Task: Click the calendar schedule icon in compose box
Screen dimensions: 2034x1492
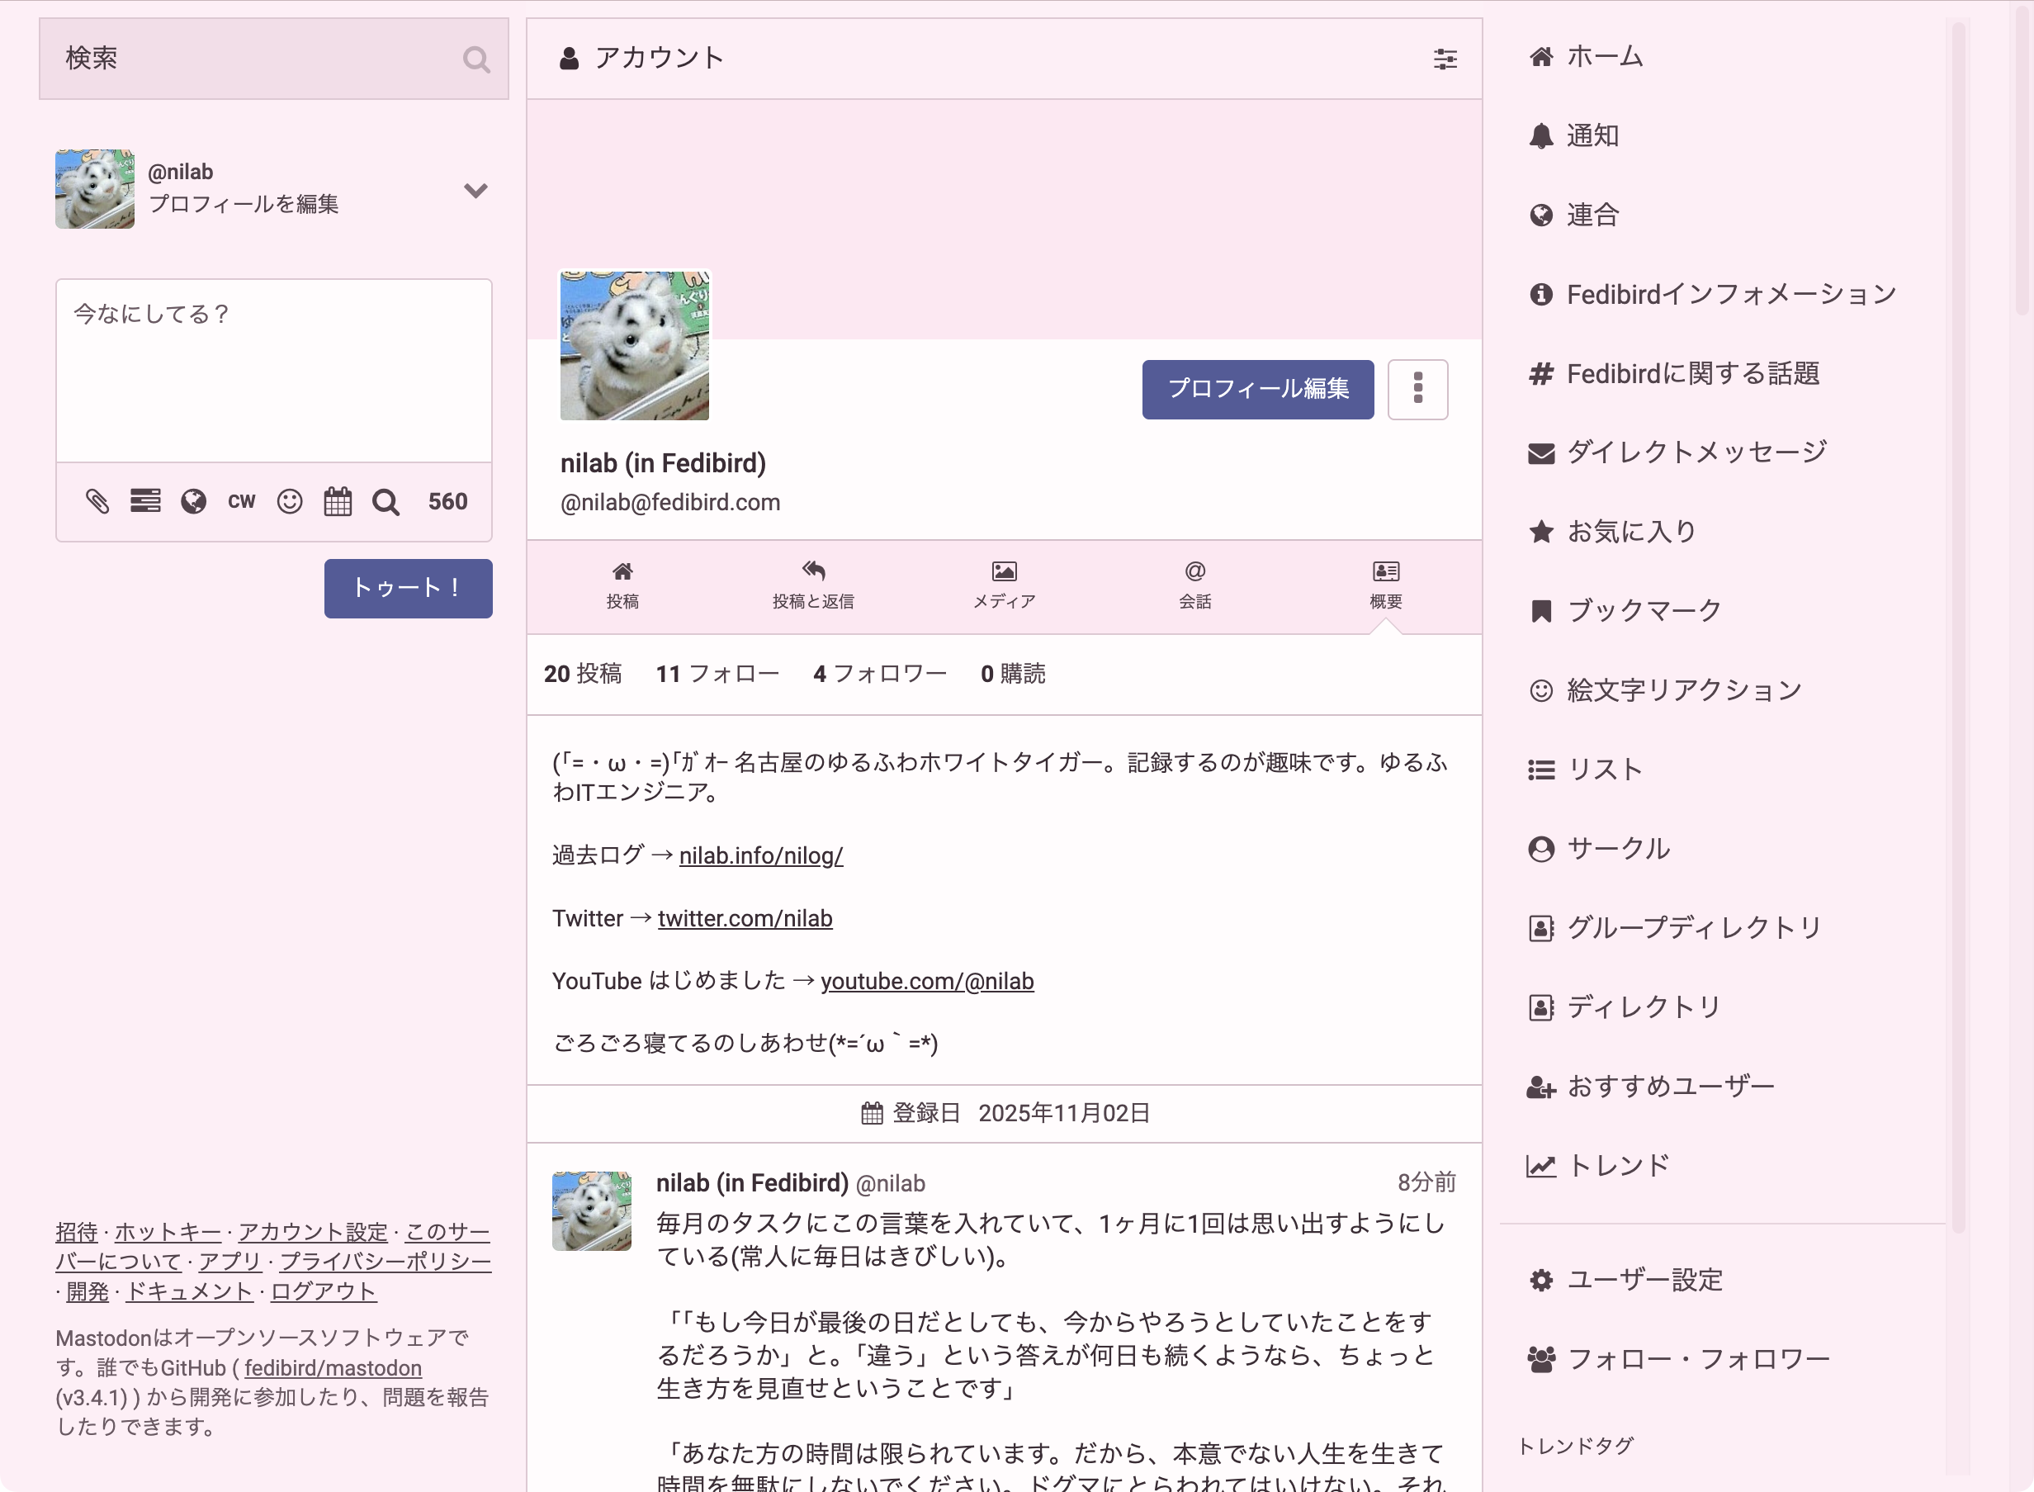Action: 338,501
